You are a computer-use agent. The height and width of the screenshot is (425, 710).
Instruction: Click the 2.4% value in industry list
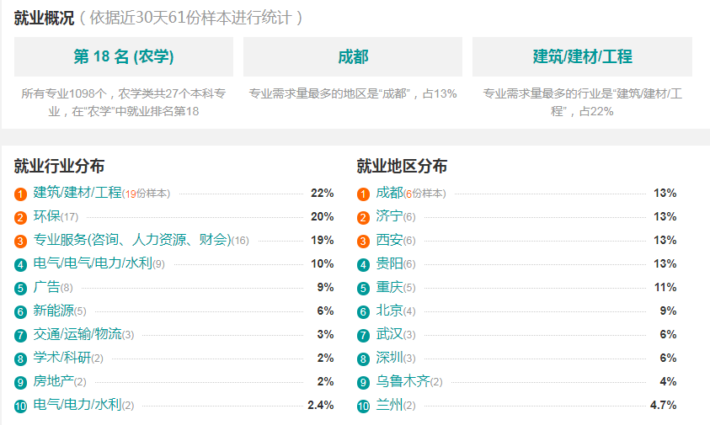(x=321, y=405)
